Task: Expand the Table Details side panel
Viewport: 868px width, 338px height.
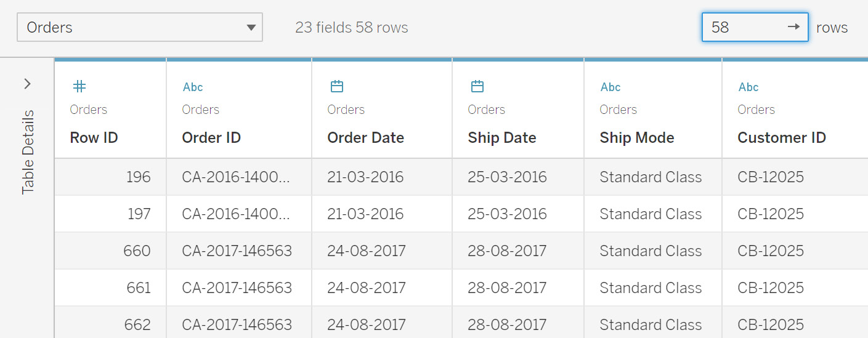Action: click(x=27, y=84)
